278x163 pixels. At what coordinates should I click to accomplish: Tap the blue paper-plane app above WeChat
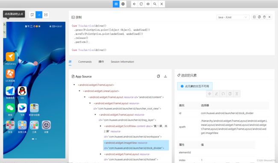point(10,91)
